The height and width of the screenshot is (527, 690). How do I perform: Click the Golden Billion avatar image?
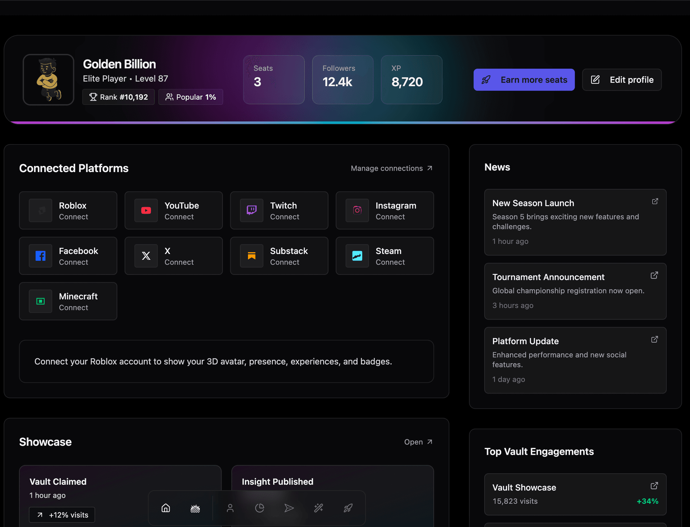49,80
